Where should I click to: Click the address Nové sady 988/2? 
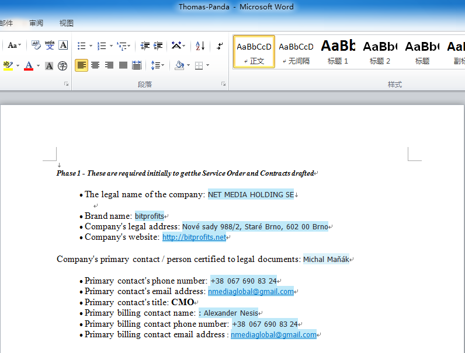coord(211,227)
